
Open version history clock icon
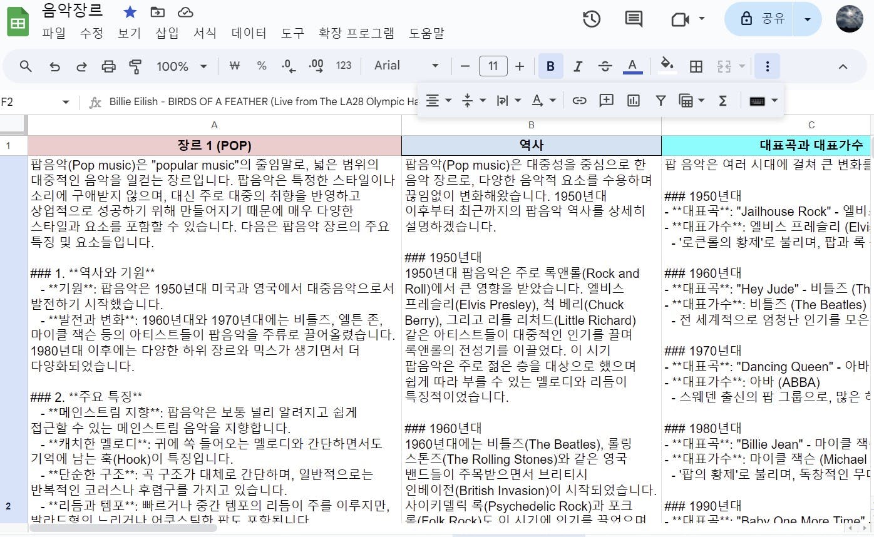(x=592, y=19)
